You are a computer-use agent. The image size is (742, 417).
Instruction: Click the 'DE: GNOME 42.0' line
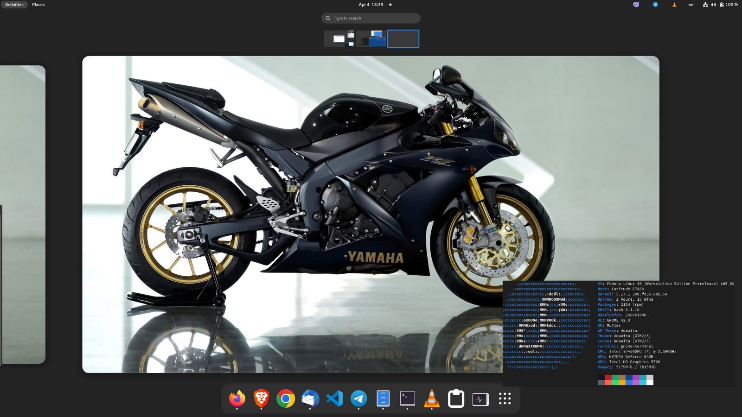tap(614, 320)
